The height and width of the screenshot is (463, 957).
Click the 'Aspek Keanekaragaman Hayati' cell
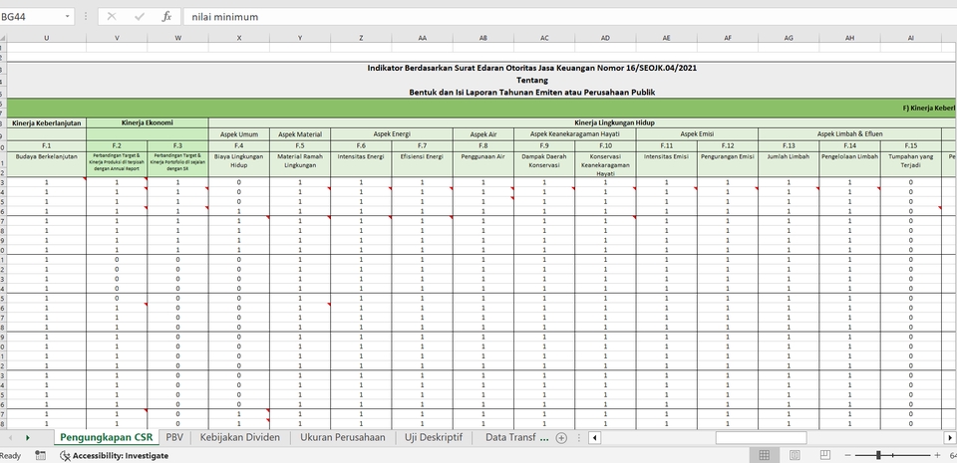(x=574, y=134)
